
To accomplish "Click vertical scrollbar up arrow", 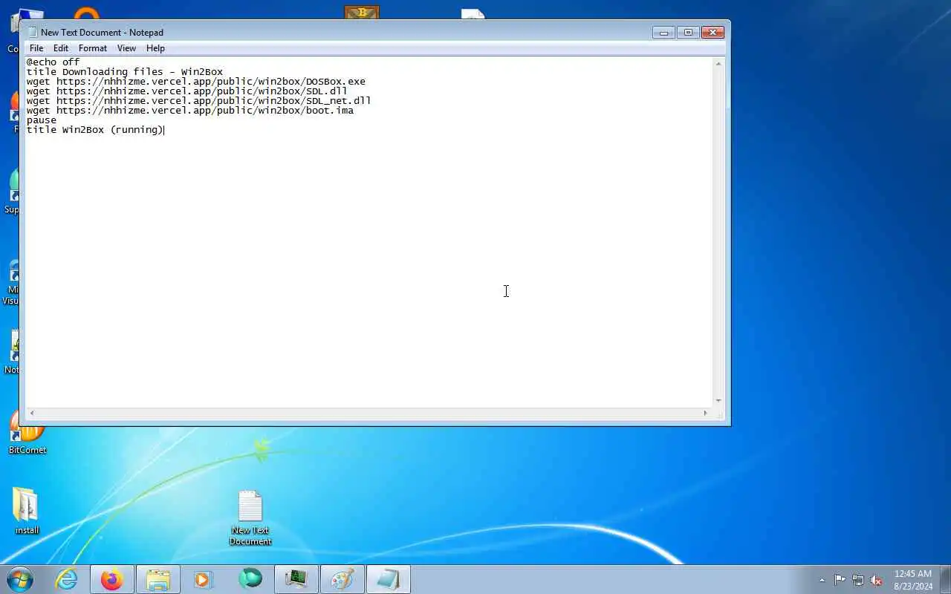I will [x=718, y=65].
